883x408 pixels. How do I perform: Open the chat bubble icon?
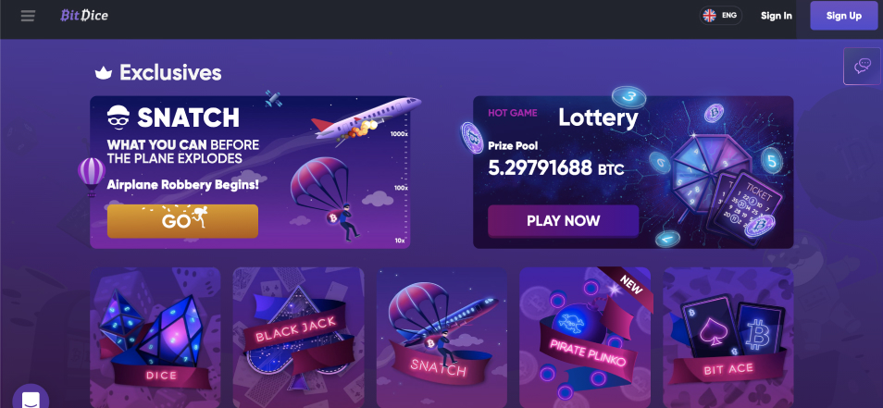pyautogui.click(x=862, y=67)
